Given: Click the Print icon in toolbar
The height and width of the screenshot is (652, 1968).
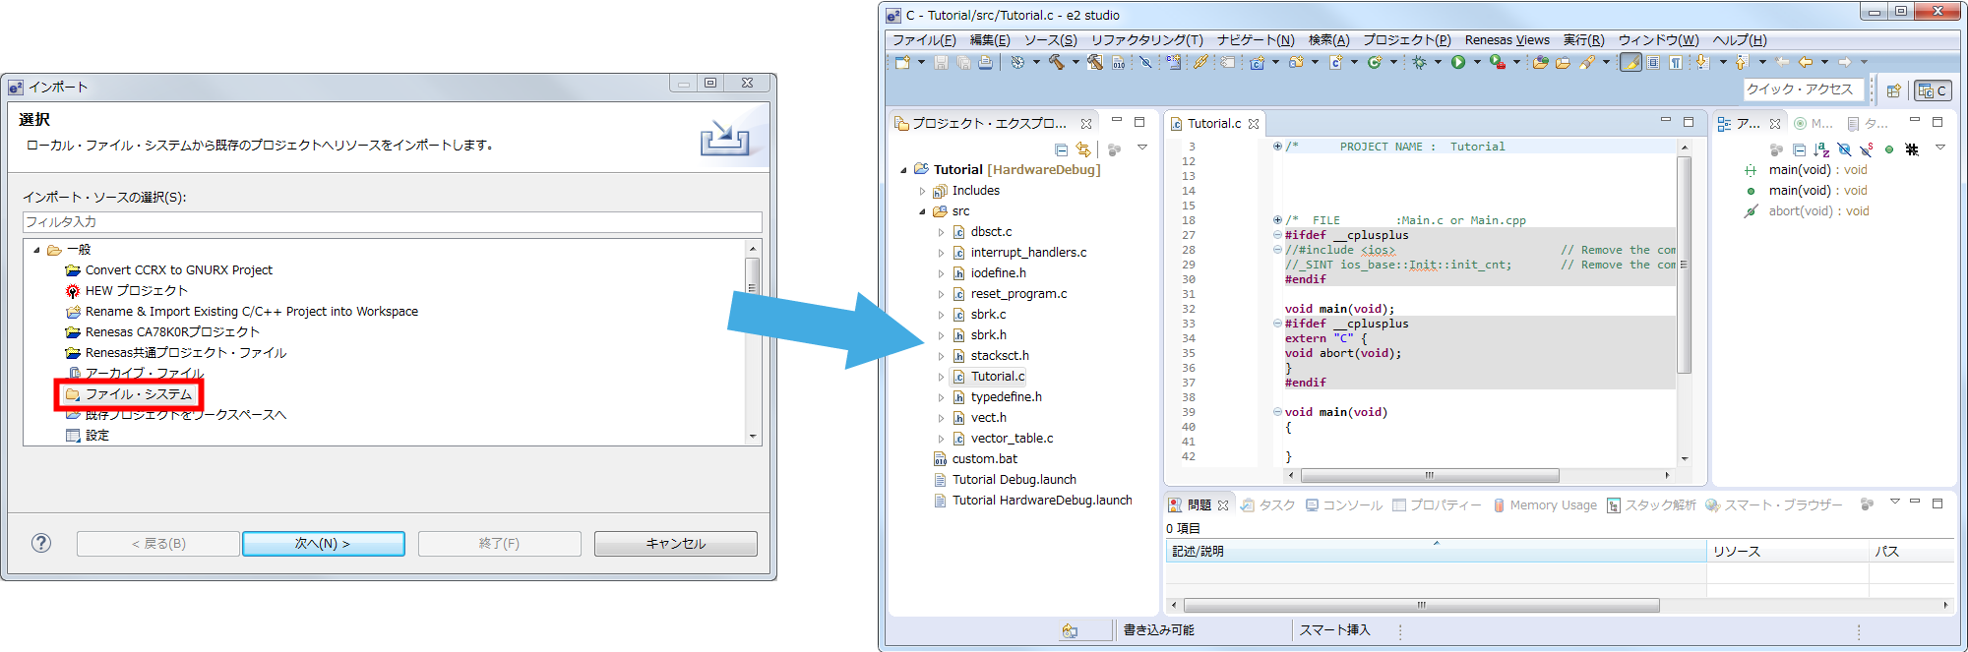Looking at the screenshot, I should (x=985, y=62).
